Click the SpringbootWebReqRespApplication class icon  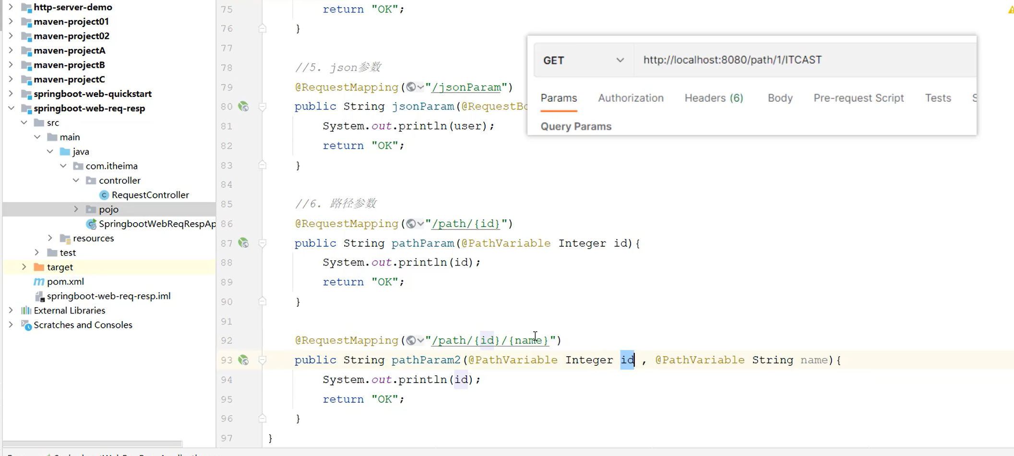click(91, 224)
